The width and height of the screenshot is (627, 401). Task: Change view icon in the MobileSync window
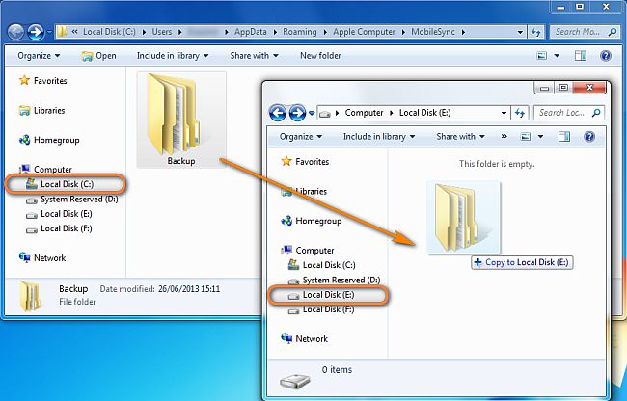[542, 56]
